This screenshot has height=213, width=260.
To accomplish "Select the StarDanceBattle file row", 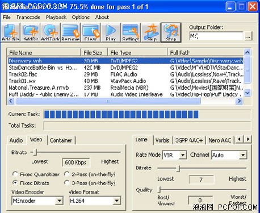I will click(125, 68).
